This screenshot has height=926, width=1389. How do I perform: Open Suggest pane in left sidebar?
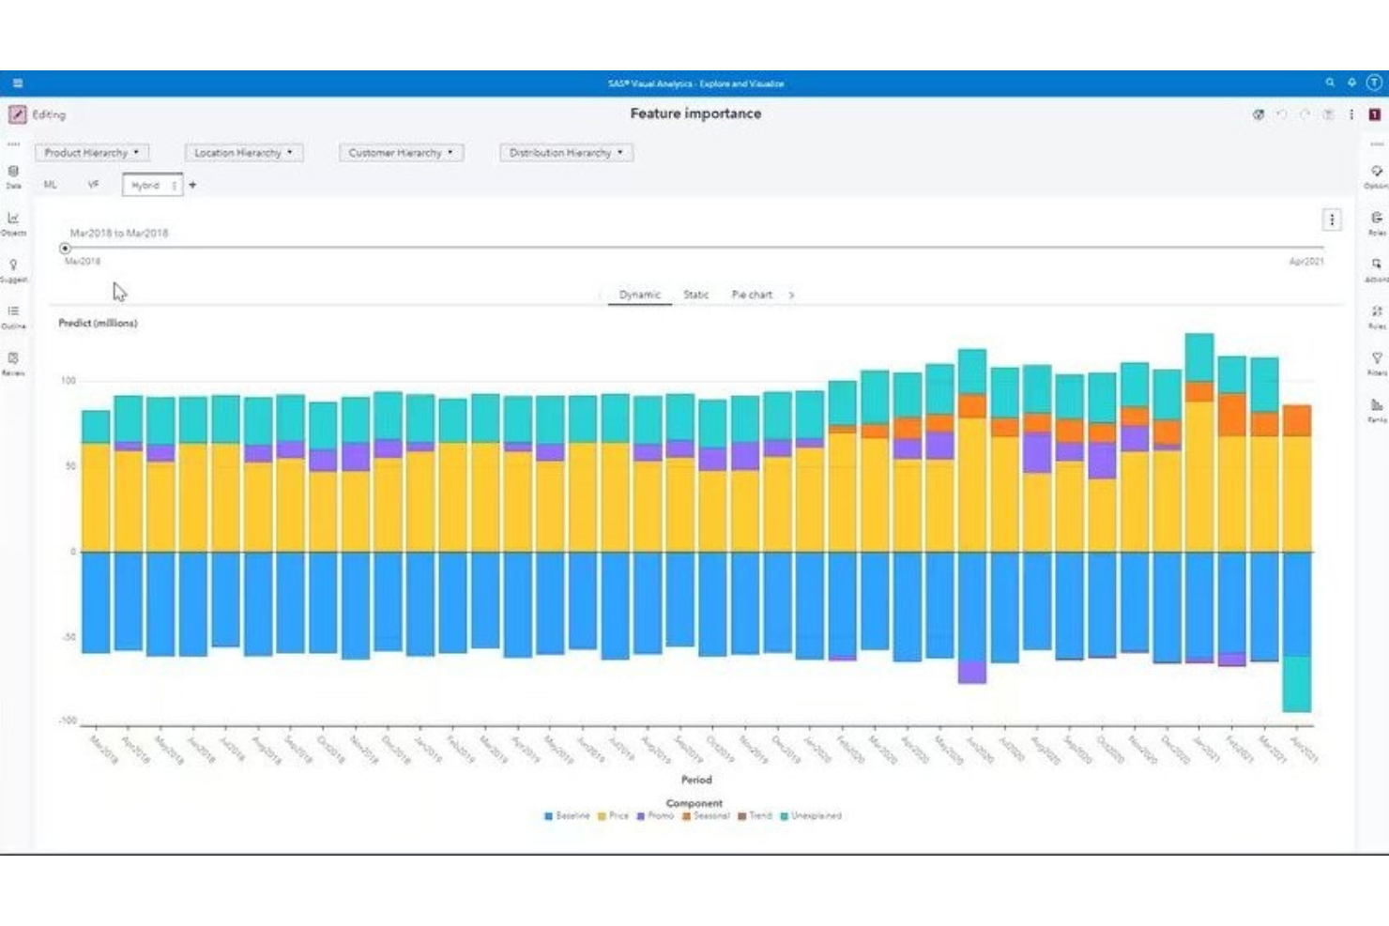click(x=13, y=270)
